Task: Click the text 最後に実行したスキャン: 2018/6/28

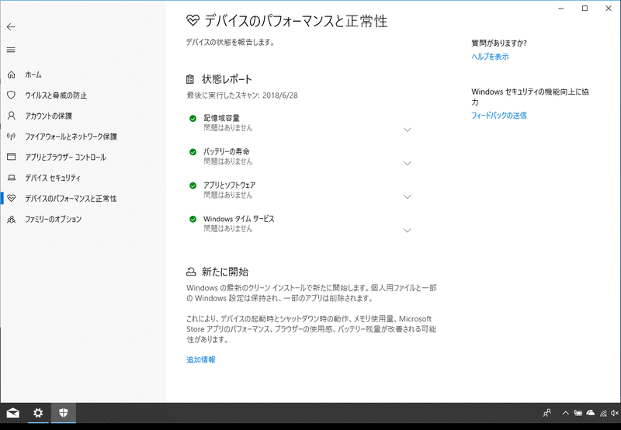Action: (242, 95)
